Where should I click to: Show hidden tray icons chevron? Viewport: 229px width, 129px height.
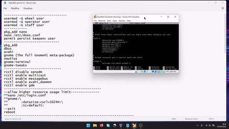tap(198, 125)
